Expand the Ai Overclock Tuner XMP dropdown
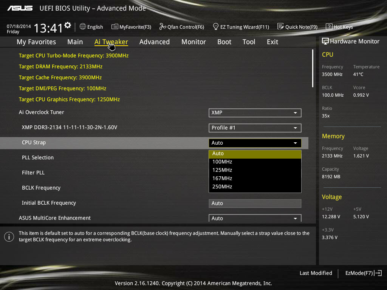Screen dimensions: 387x290 click(x=255, y=113)
